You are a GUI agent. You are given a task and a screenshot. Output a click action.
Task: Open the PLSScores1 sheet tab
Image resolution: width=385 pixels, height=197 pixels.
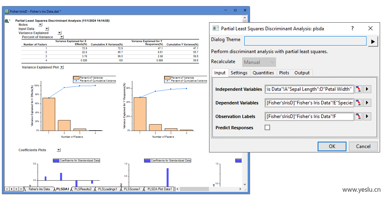pyautogui.click(x=132, y=189)
